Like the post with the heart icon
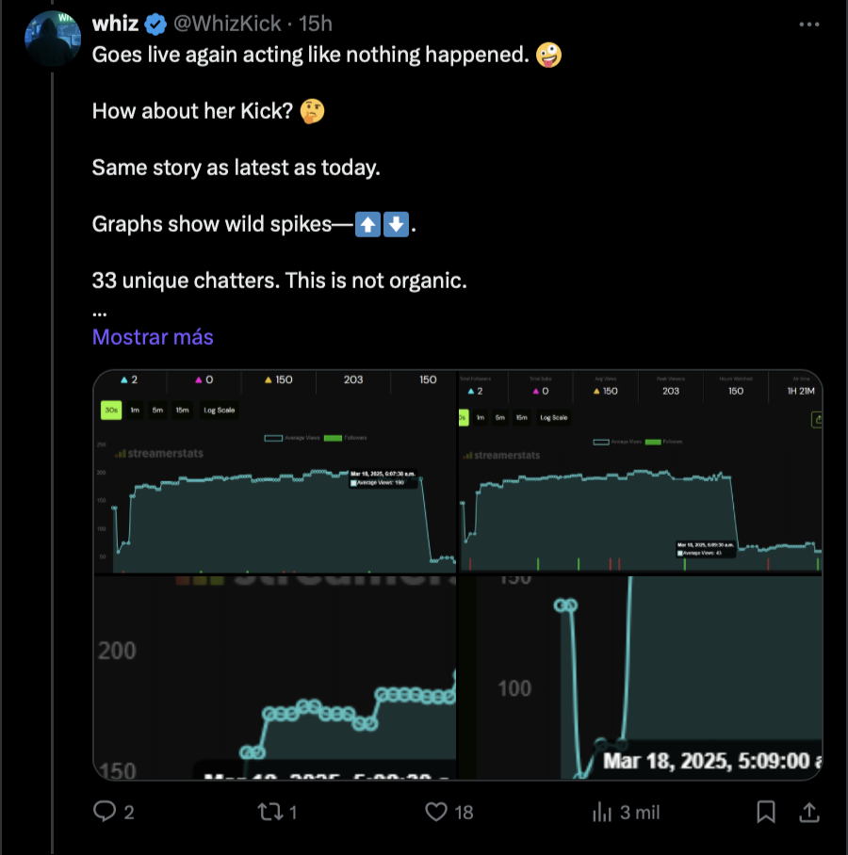 click(436, 811)
